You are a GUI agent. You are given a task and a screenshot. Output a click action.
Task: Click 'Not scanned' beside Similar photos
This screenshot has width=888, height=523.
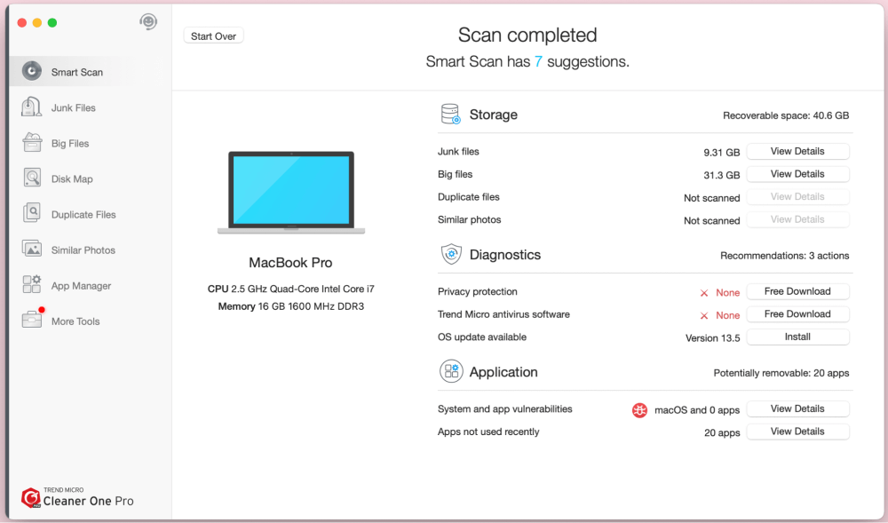coord(712,220)
